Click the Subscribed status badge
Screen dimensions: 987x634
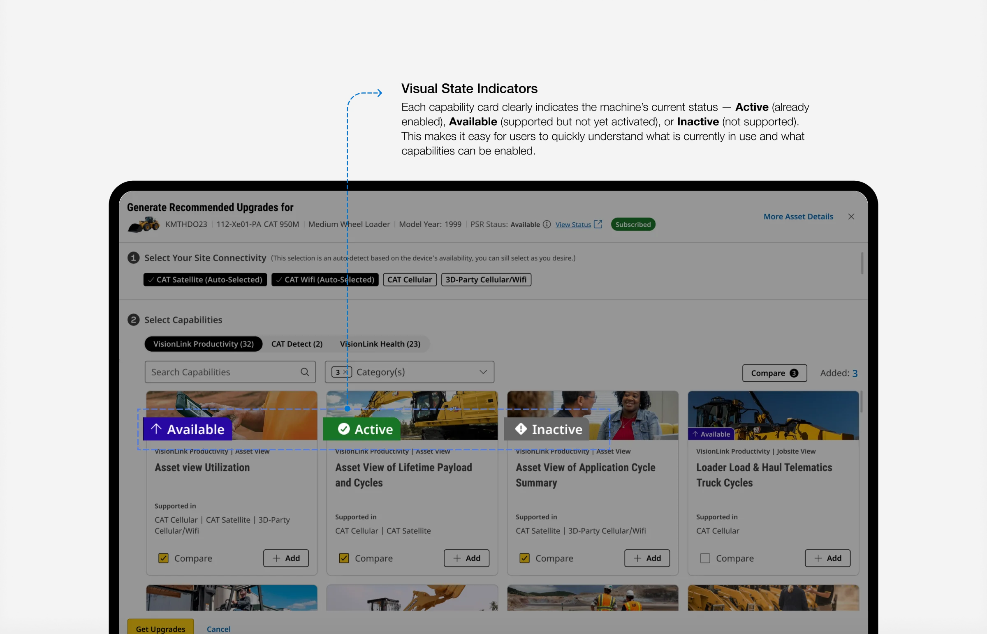coord(633,224)
